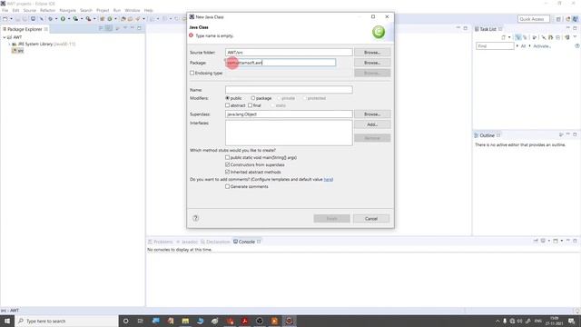The height and width of the screenshot is (327, 581).
Task: Open the Navigate menu
Action: (67, 10)
